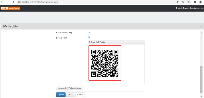
Task: Click the browser forward arrow
Action: [7, 2]
